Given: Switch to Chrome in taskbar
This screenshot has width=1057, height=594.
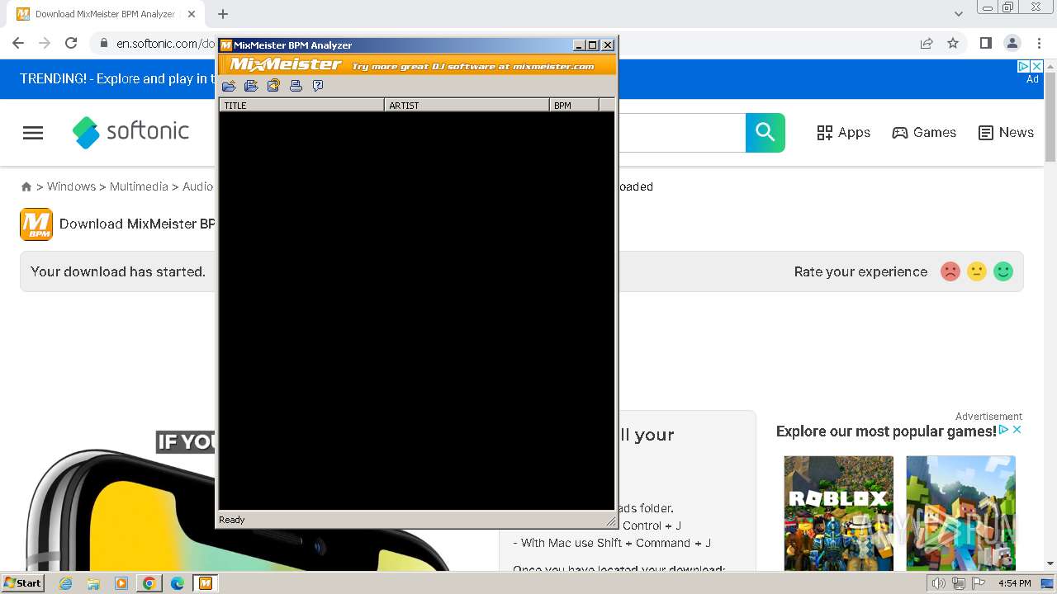Looking at the screenshot, I should pyautogui.click(x=149, y=583).
